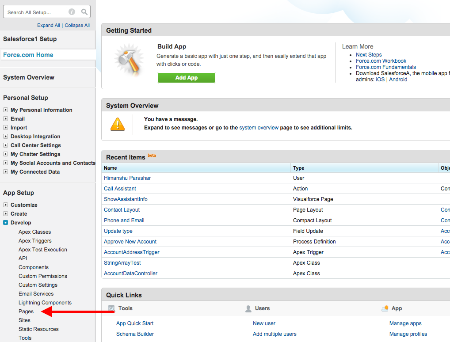Screen dimensions: 450x342
Task: Open Lightning Components
Action: 45,303
